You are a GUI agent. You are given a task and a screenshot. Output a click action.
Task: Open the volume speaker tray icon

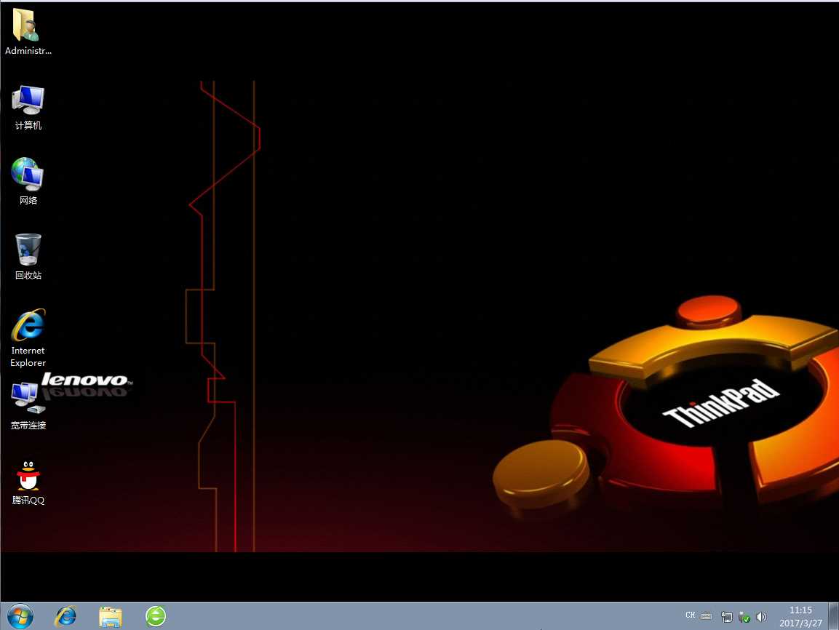[x=761, y=617]
